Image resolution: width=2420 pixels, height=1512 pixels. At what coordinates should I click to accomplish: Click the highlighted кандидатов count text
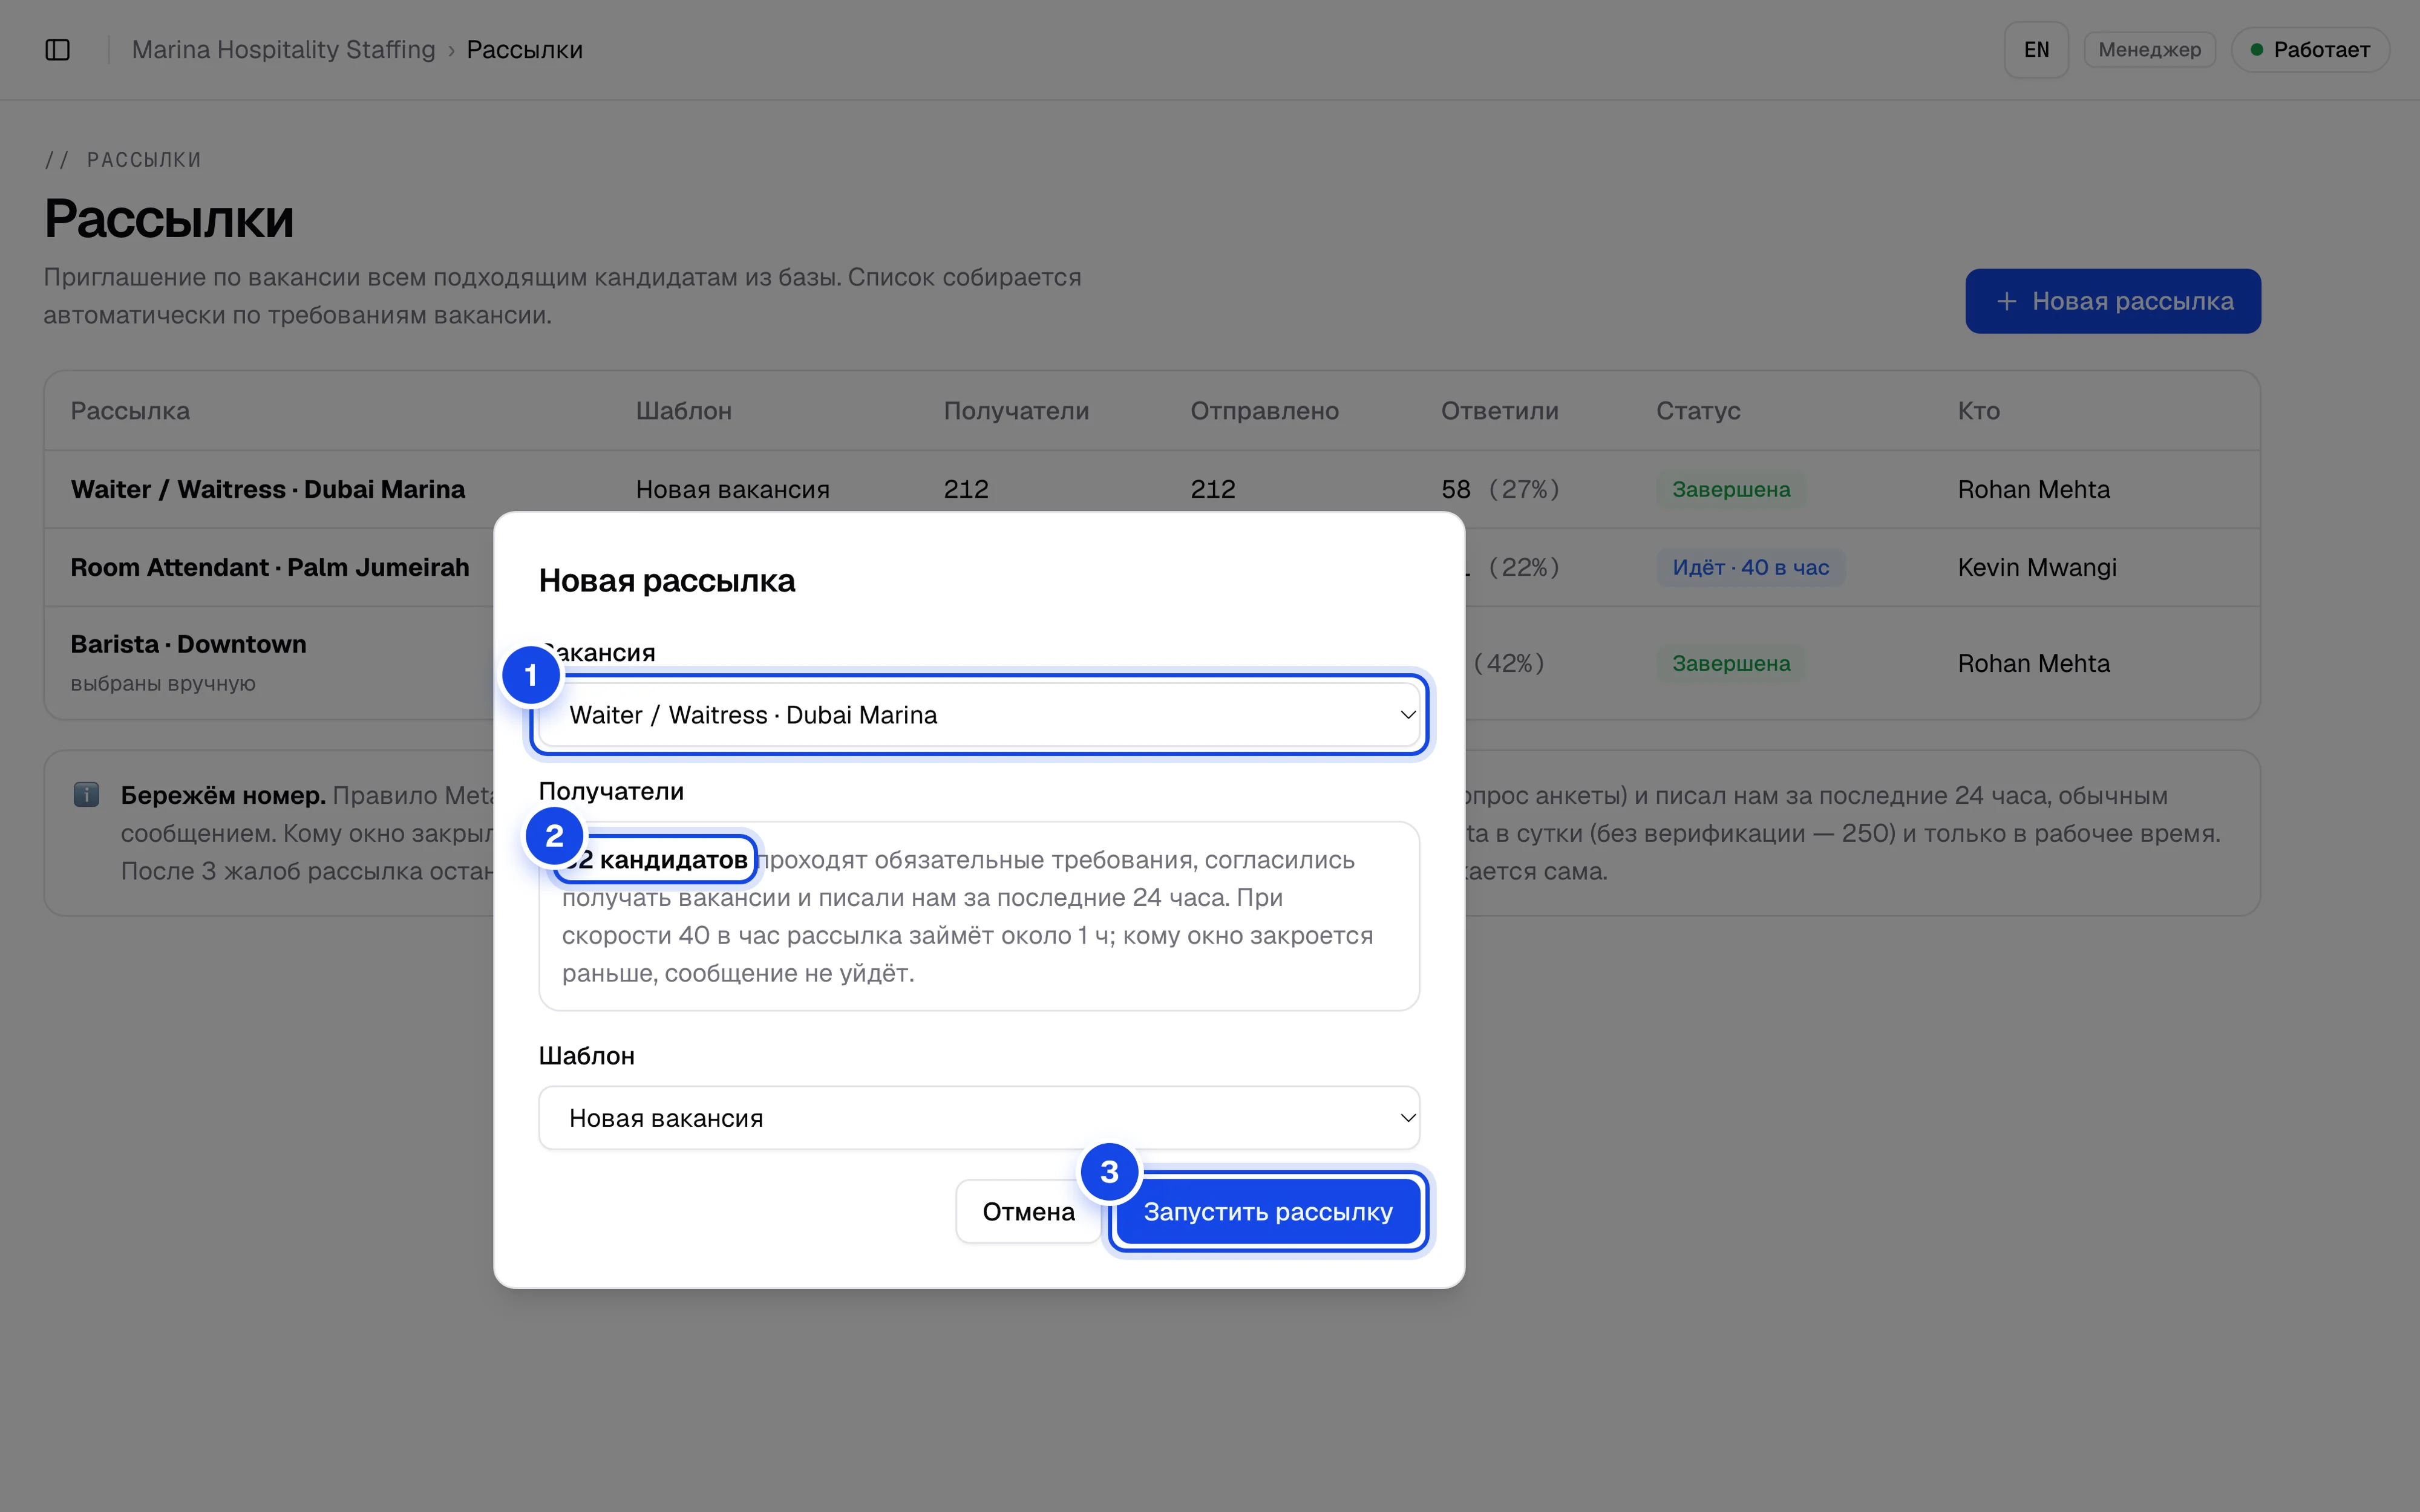click(656, 860)
